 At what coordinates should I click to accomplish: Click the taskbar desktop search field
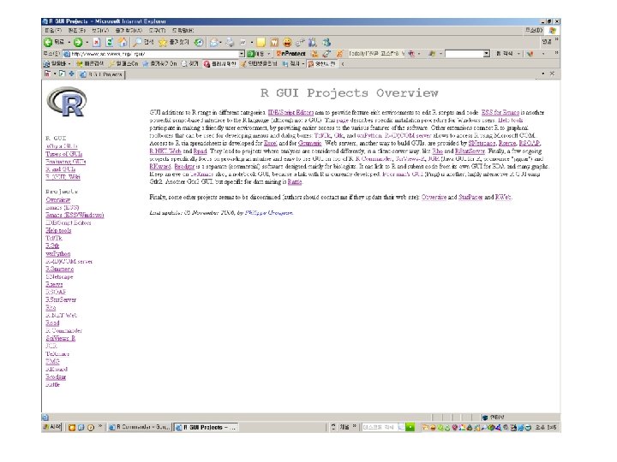pos(379,427)
